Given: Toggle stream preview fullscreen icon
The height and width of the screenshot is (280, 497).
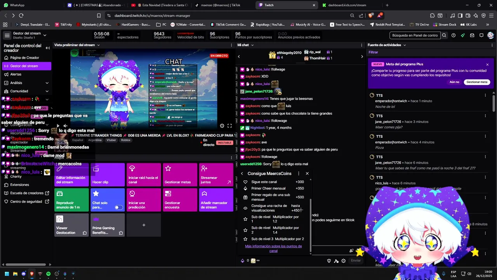Looking at the screenshot, I should (229, 126).
